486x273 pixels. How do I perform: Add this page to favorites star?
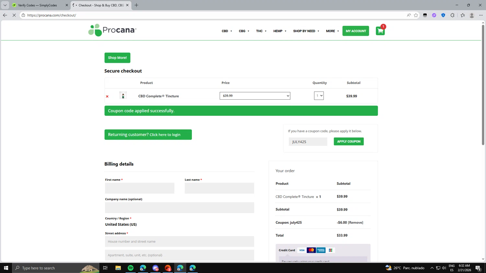[x=416, y=15]
